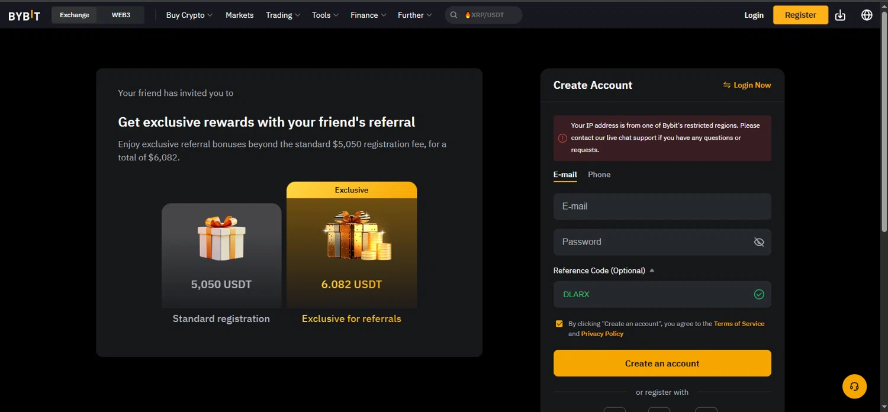Toggle password visibility eye icon

click(759, 242)
